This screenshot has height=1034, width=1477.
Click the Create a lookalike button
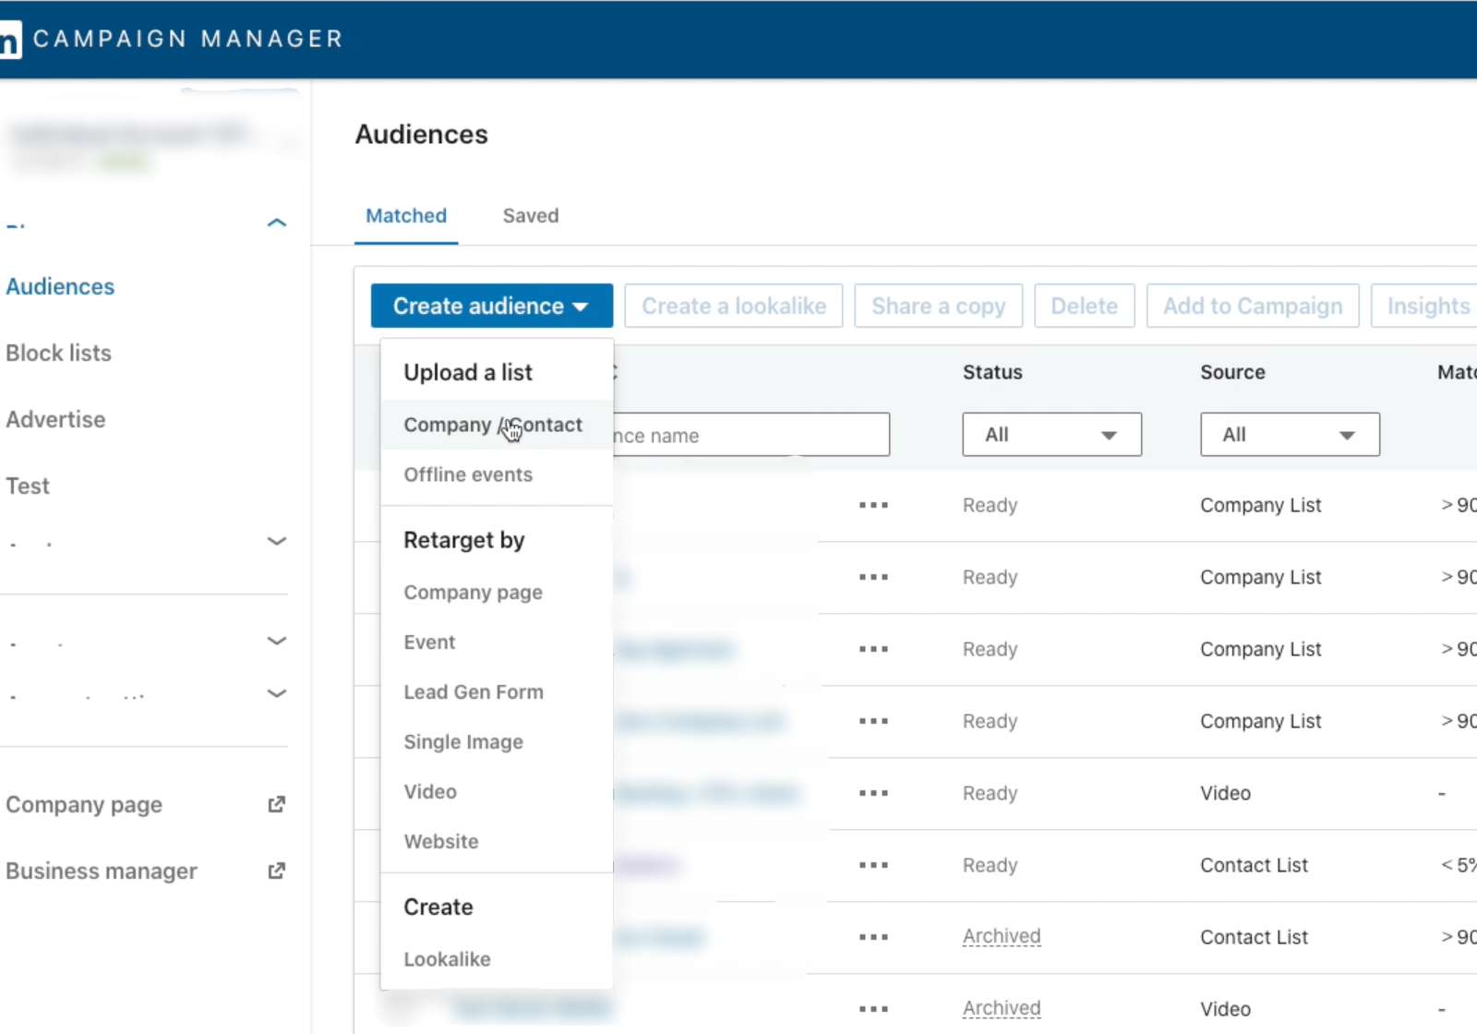(x=734, y=306)
